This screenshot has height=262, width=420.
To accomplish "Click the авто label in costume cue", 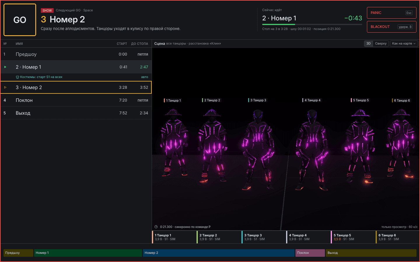I will click(145, 77).
